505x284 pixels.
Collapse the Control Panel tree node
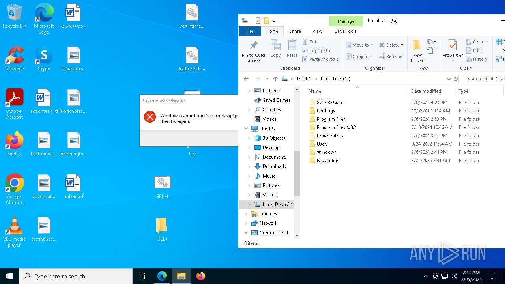click(x=246, y=233)
